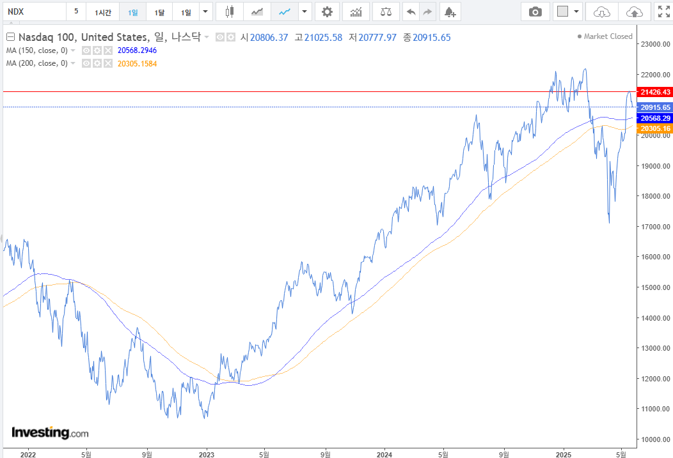Enter fullscreen mode icon
Viewport: 673px width, 458px height.
(663, 12)
